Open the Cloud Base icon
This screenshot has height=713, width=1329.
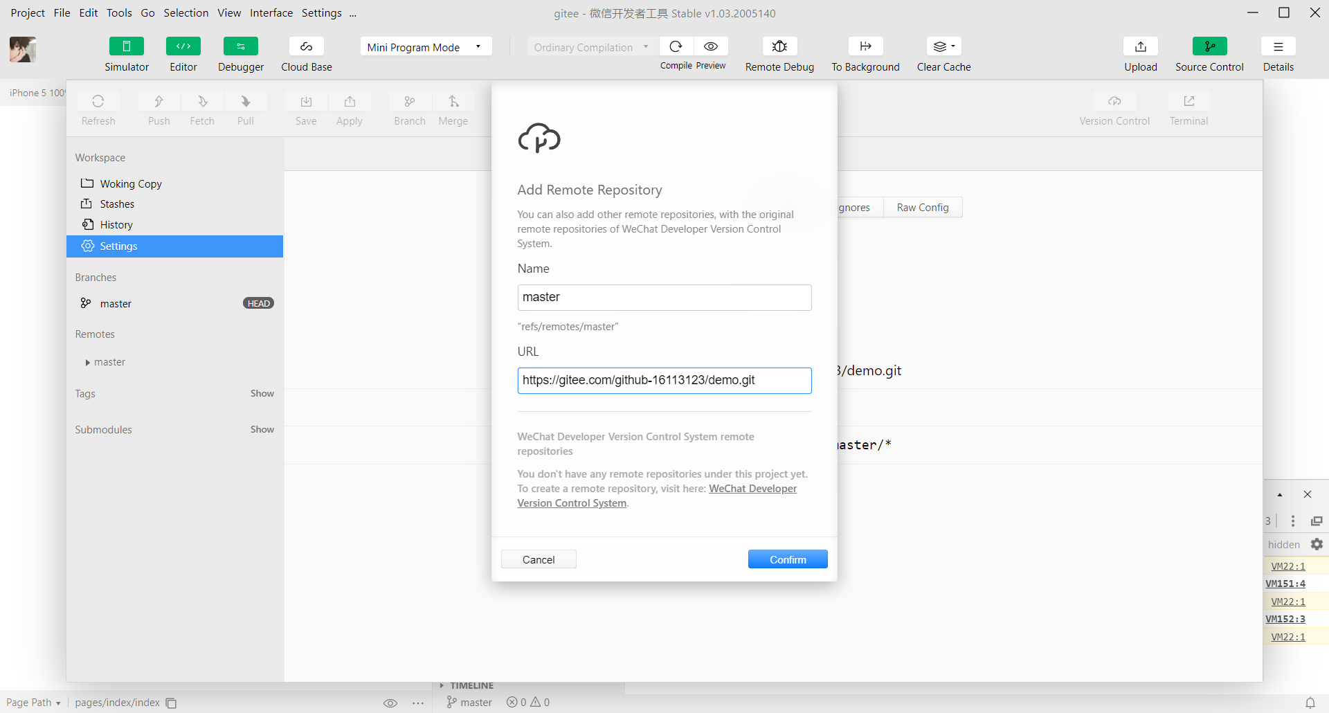pos(306,46)
